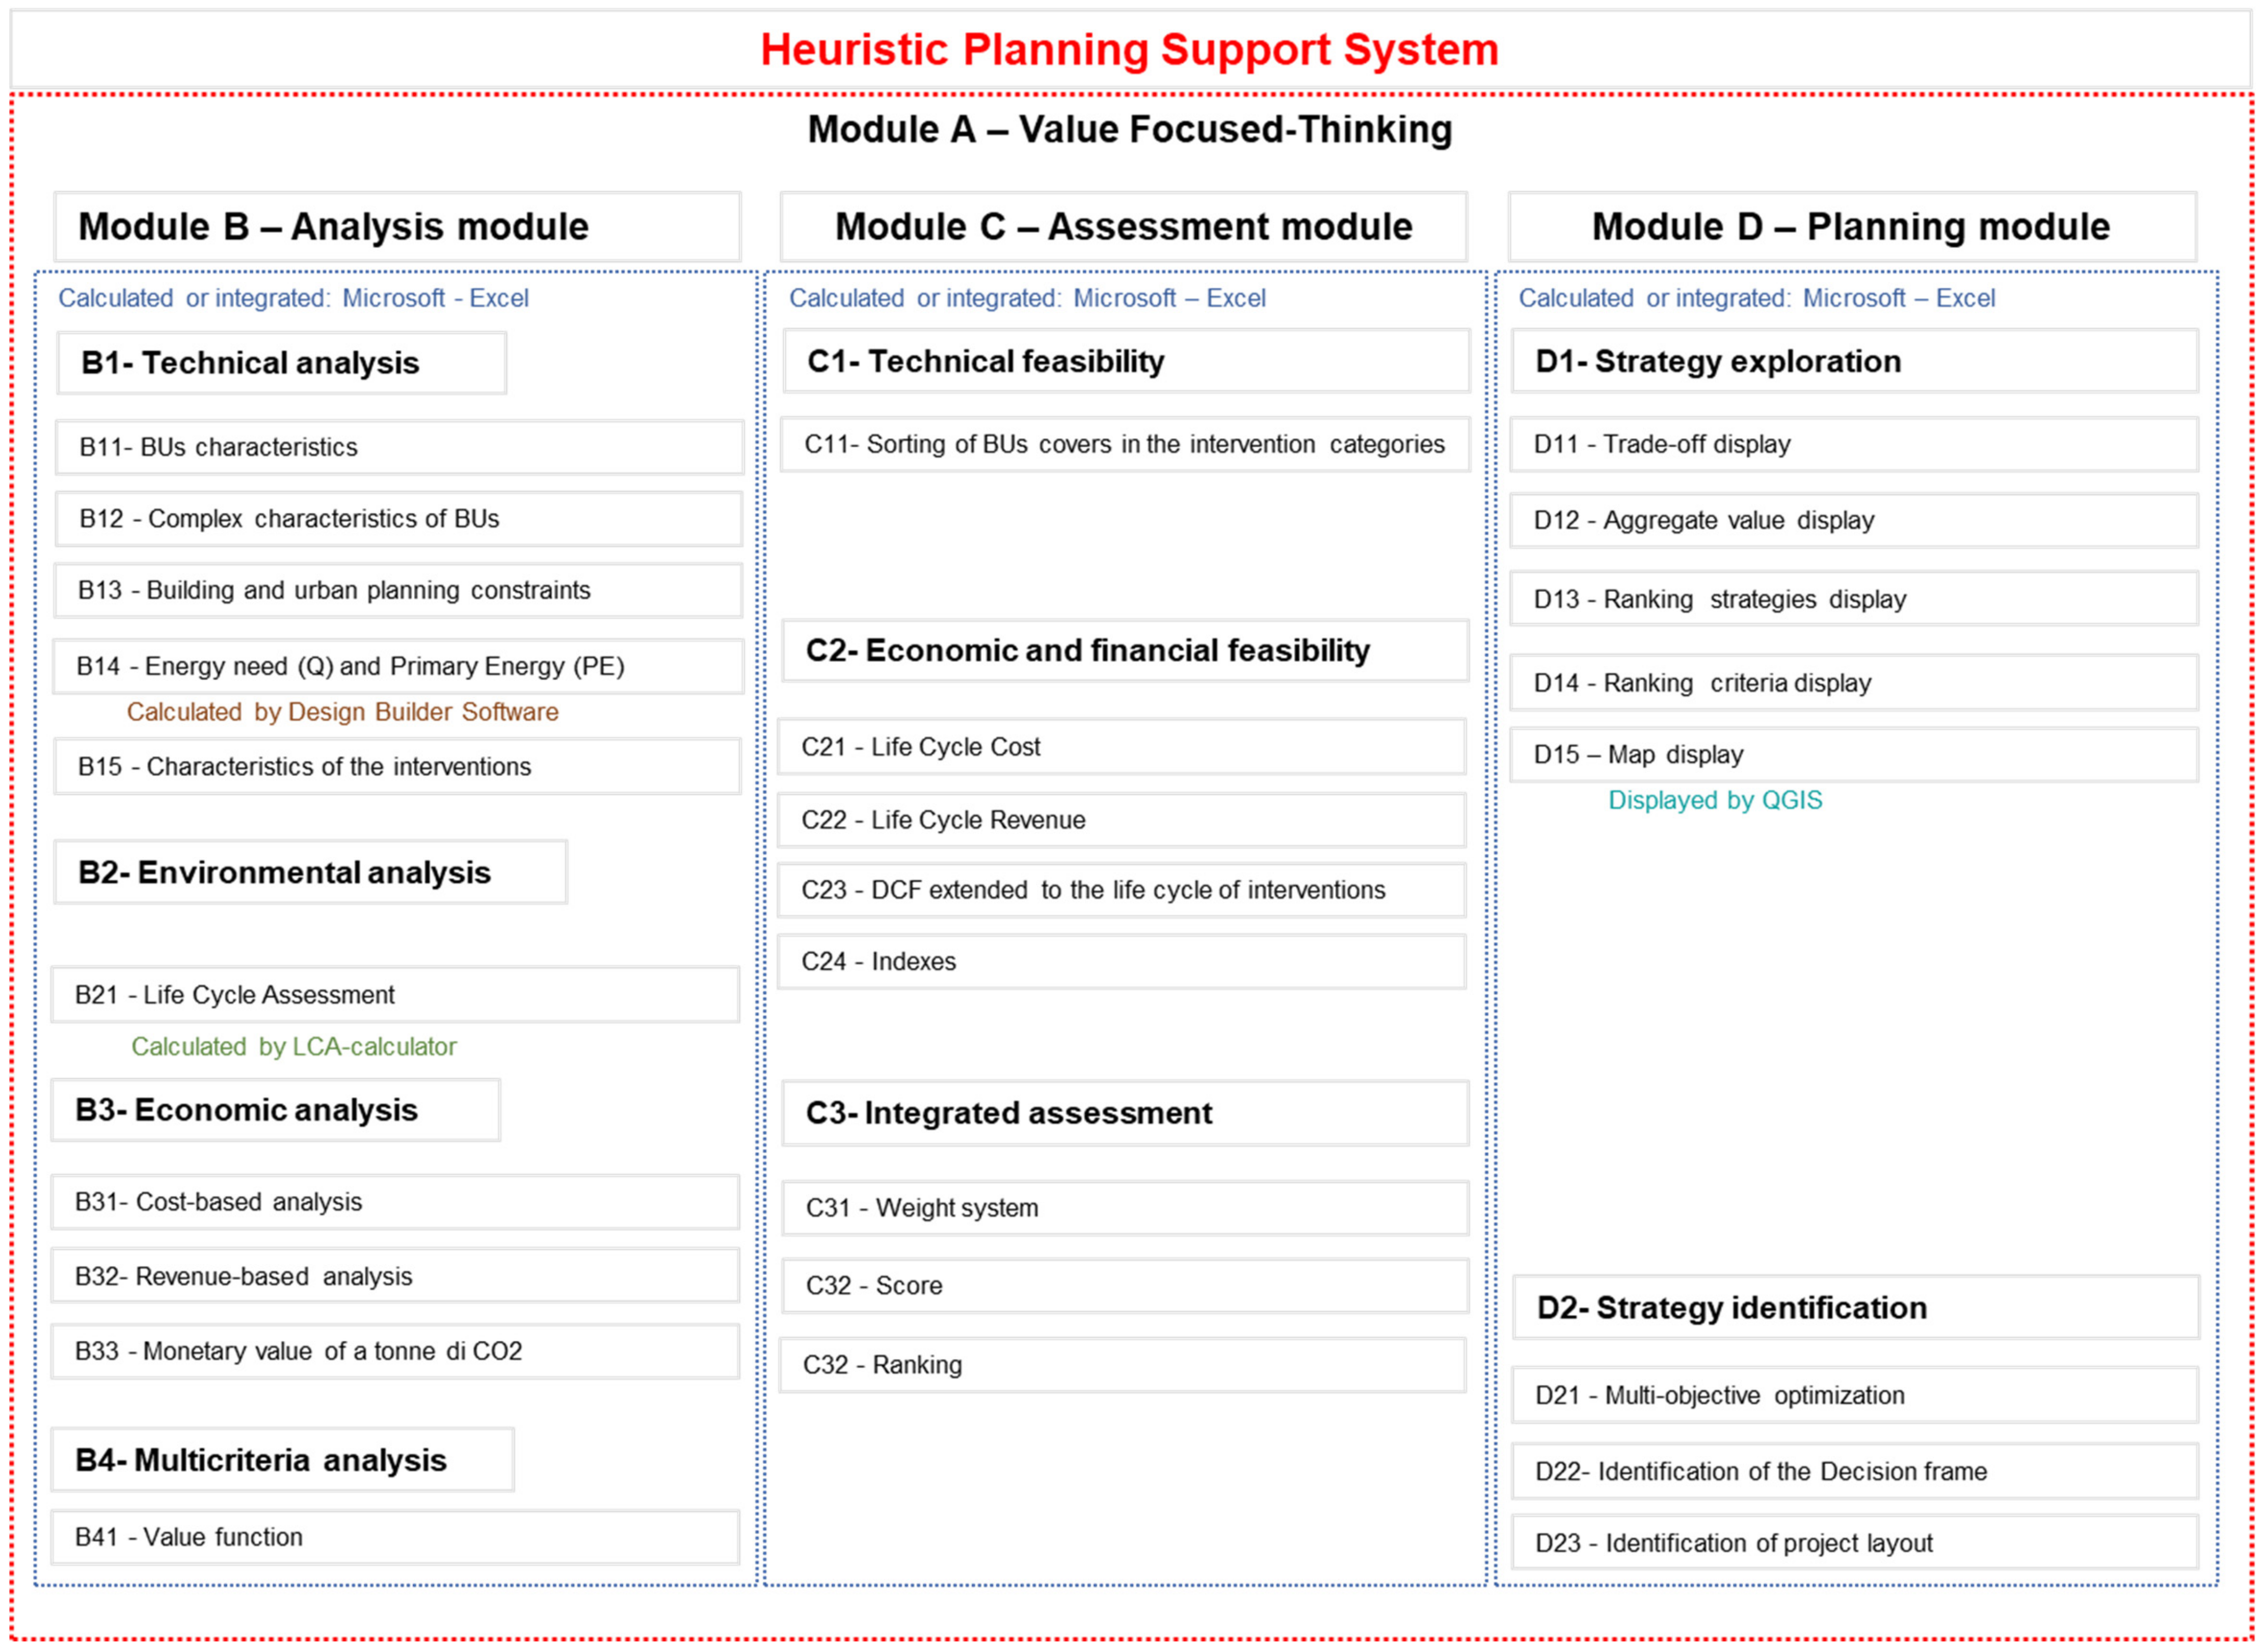Select the Module B Analysis module header

point(397,227)
